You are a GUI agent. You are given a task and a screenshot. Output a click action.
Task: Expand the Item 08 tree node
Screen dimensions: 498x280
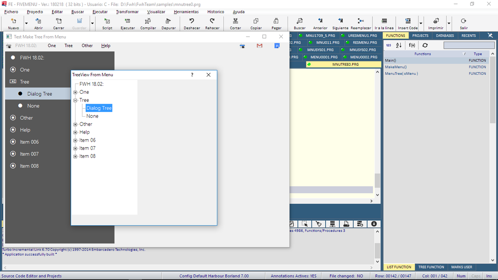75,156
